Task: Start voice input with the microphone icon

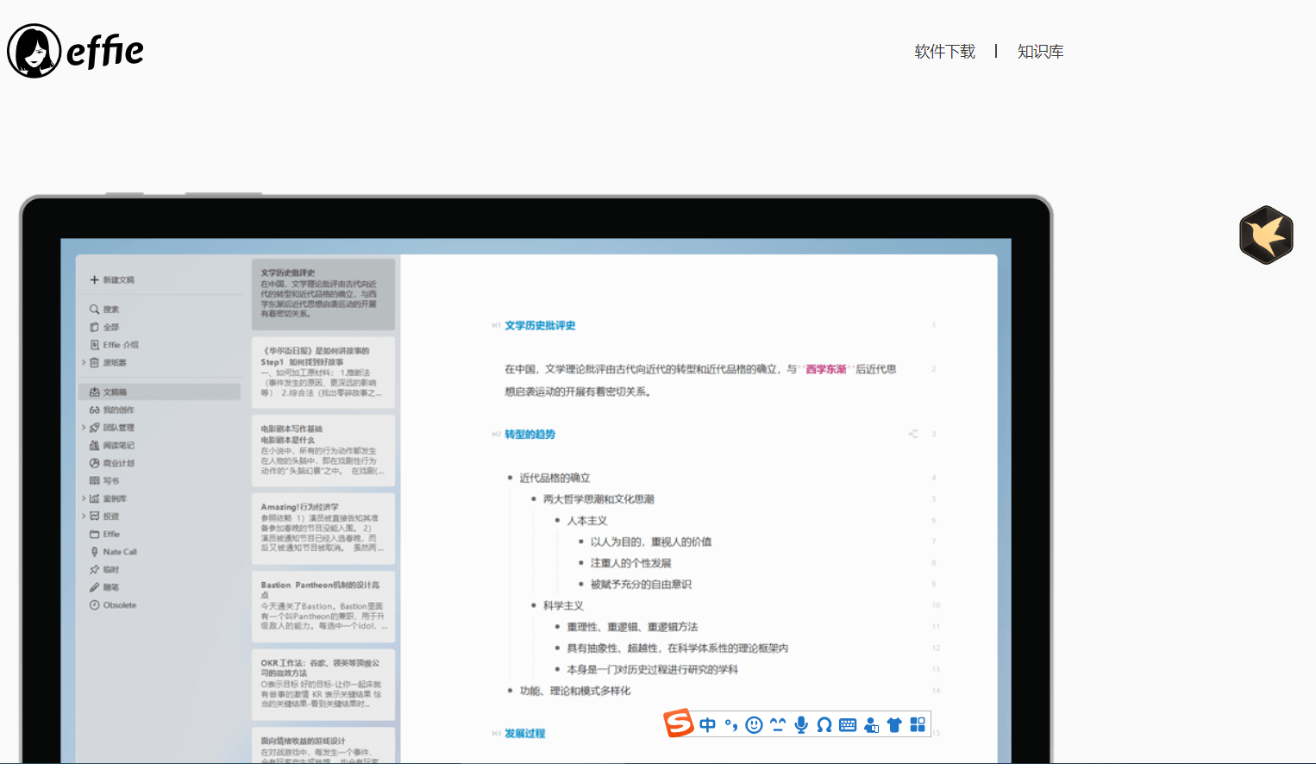Action: pyautogui.click(x=801, y=725)
